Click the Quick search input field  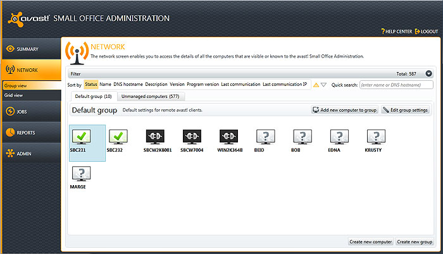click(396, 85)
